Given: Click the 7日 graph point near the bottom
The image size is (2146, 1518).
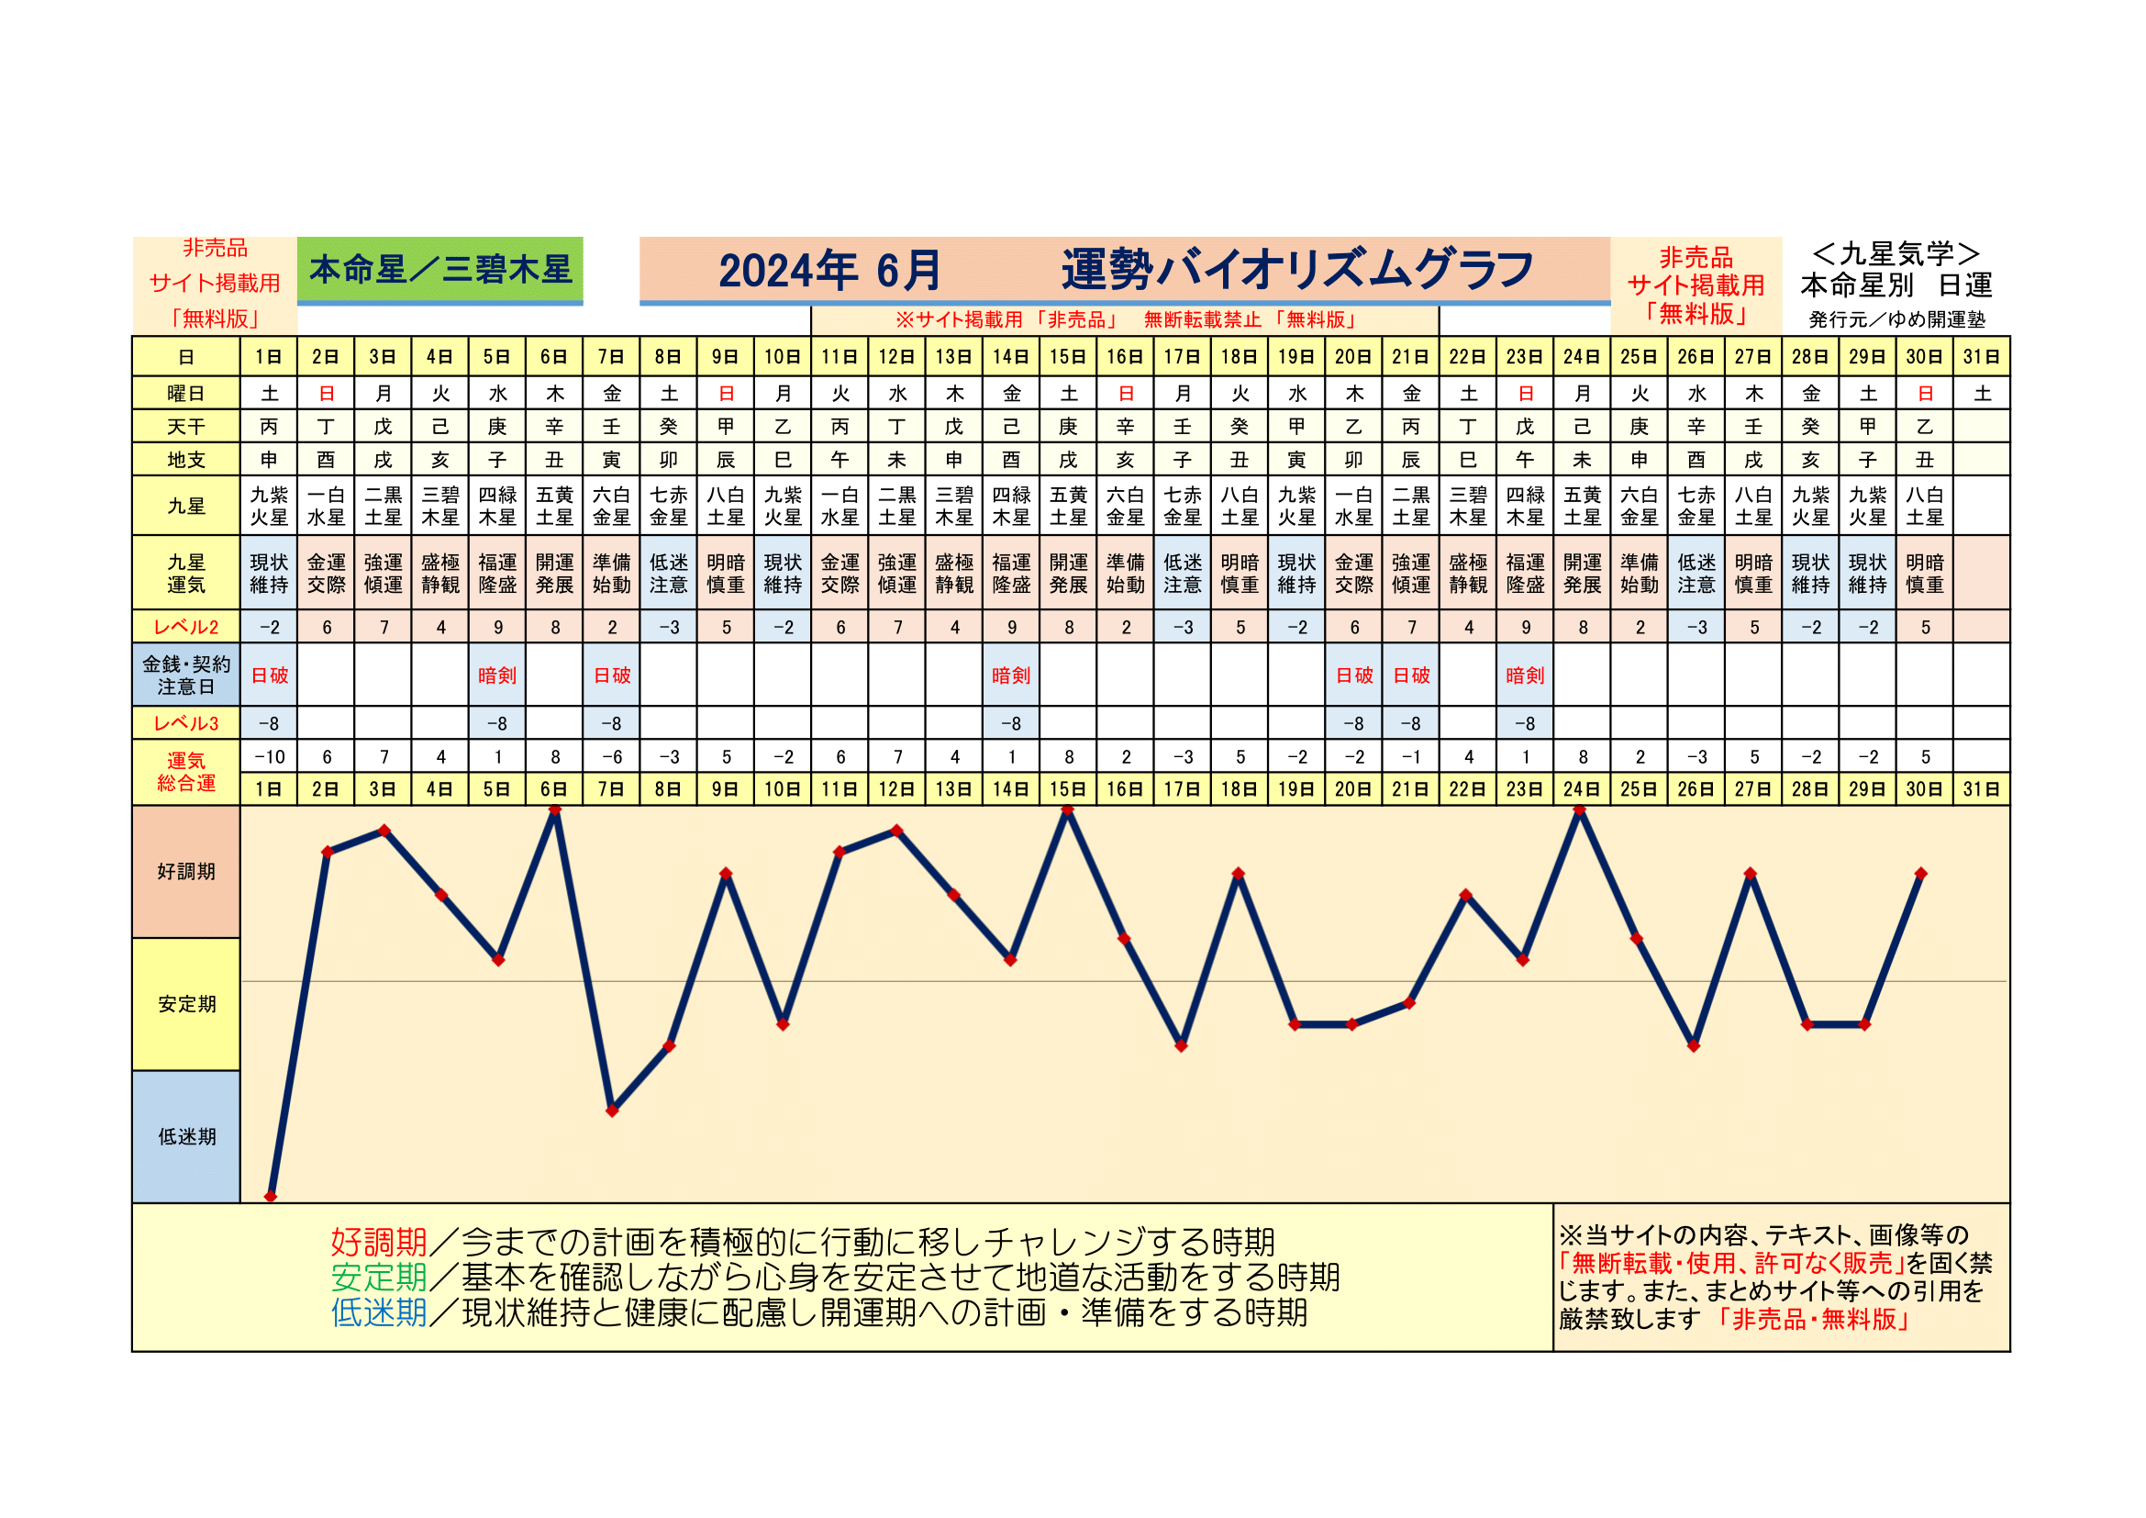Looking at the screenshot, I should pyautogui.click(x=612, y=1111).
